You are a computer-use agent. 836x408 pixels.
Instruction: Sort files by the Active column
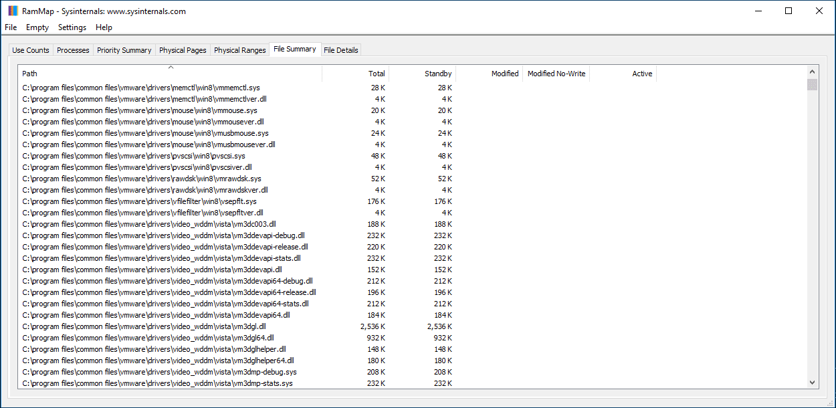click(x=642, y=74)
